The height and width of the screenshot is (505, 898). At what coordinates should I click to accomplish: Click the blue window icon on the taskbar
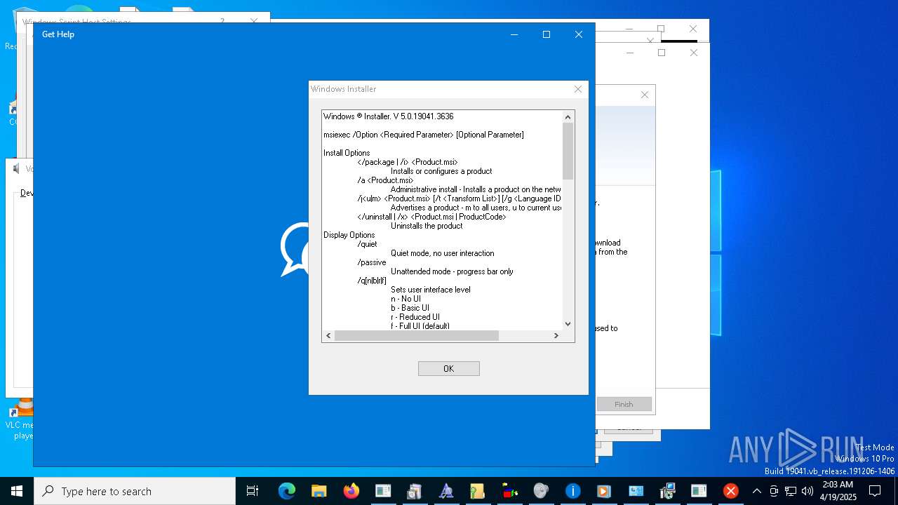pyautogui.click(x=636, y=491)
